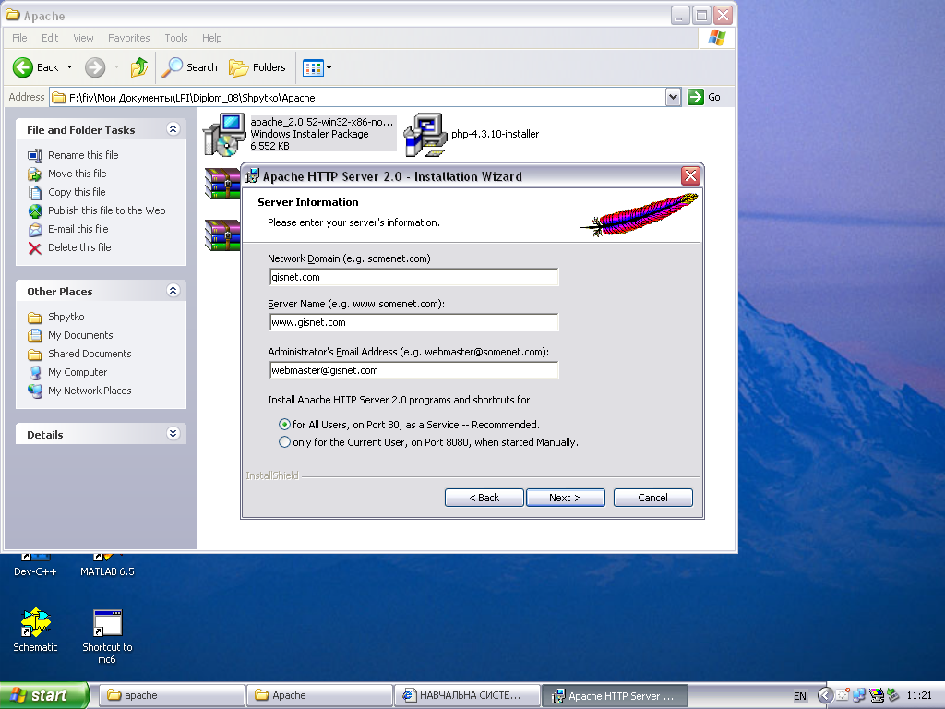Open the Tools menu
Image resolution: width=945 pixels, height=709 pixels.
pyautogui.click(x=176, y=38)
